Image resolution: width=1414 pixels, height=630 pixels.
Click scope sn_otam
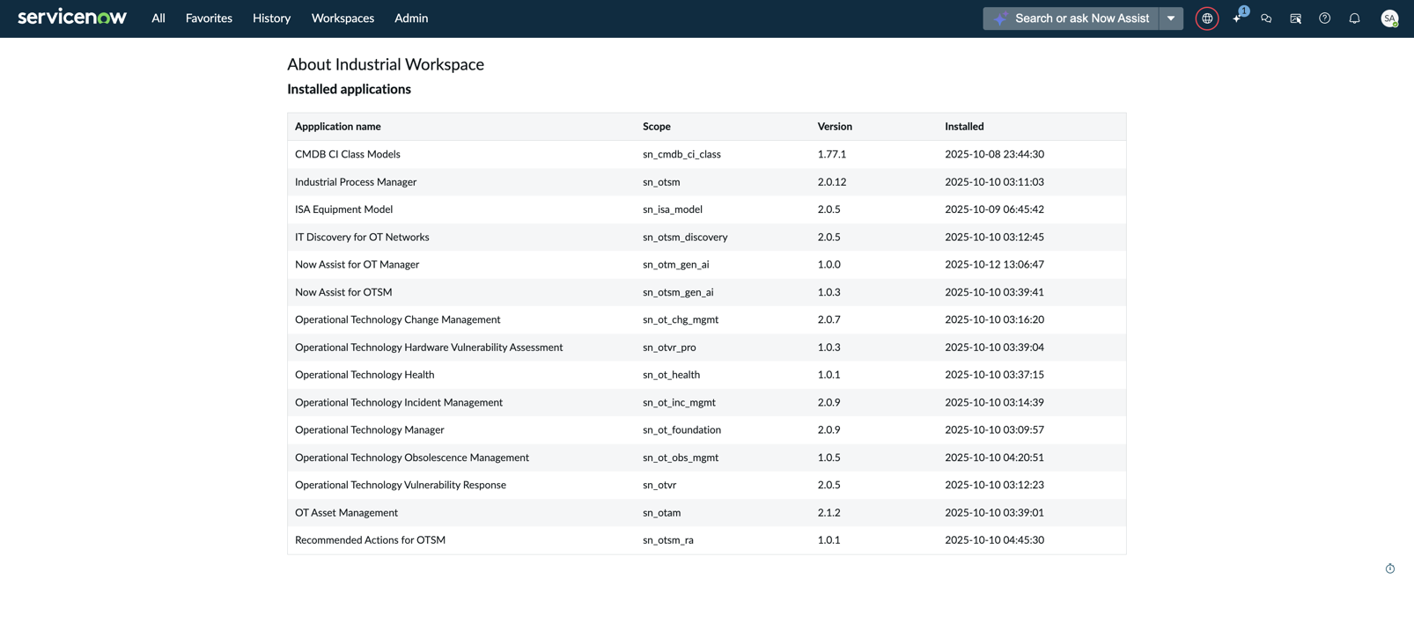tap(661, 513)
